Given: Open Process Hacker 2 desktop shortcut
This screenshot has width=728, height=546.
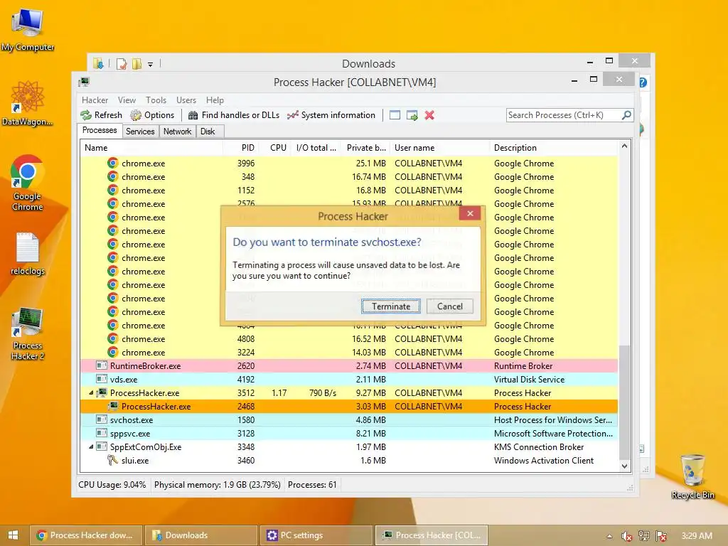Looking at the screenshot, I should pos(28,334).
